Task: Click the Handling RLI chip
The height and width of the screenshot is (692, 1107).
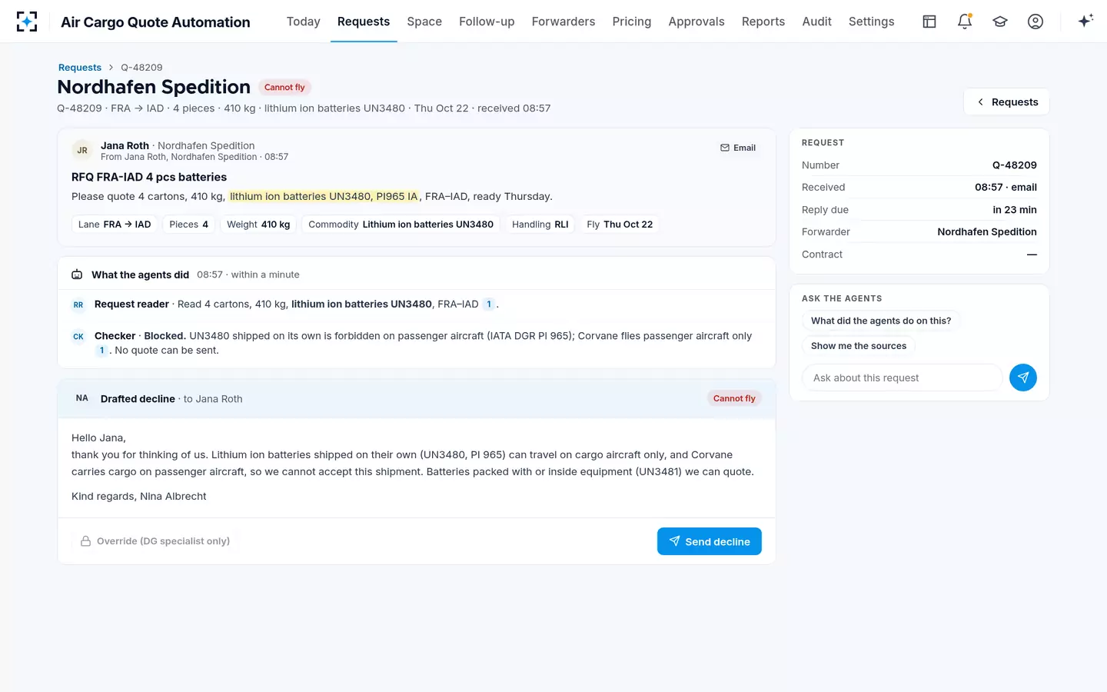Action: pos(540,225)
